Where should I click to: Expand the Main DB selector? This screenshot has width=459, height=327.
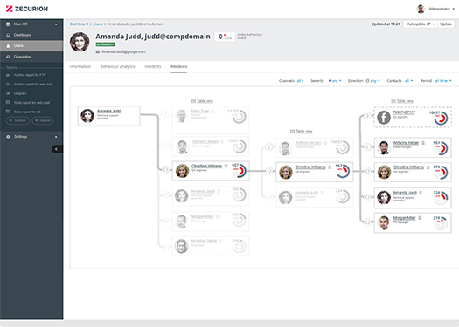31,24
